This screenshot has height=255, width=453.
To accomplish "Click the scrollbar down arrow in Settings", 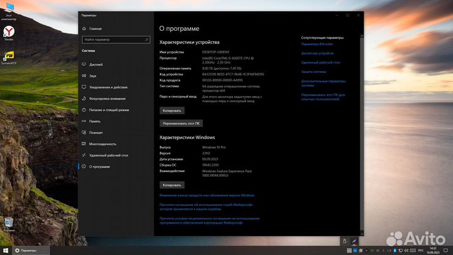I will (x=361, y=234).
